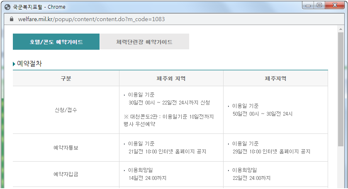Click the vertical scrollbar thumb
Image resolution: width=348 pixels, height=189 pixels.
(x=341, y=89)
